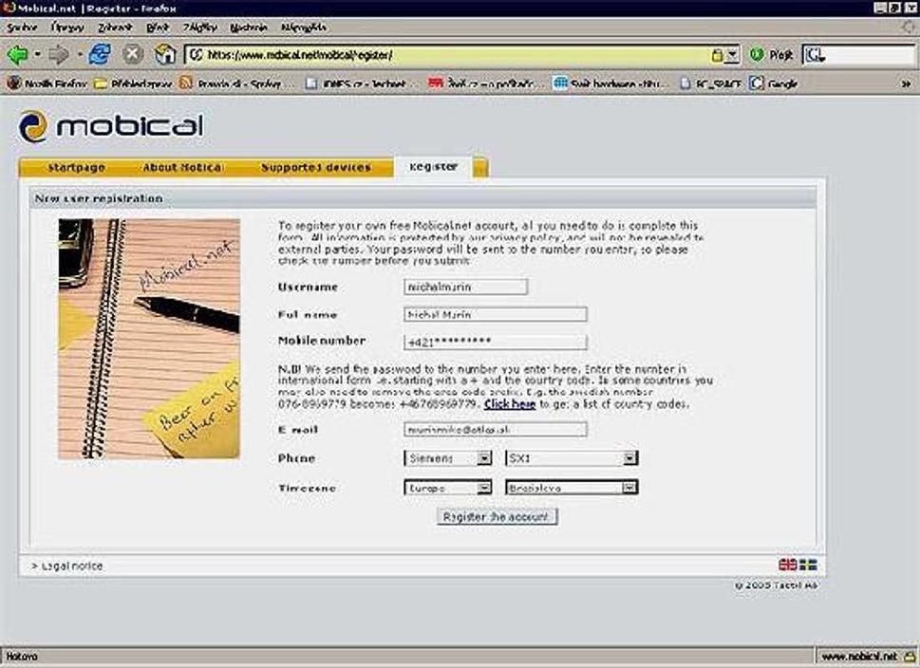Click inside the browser search box
This screenshot has width=920, height=668.
871,55
